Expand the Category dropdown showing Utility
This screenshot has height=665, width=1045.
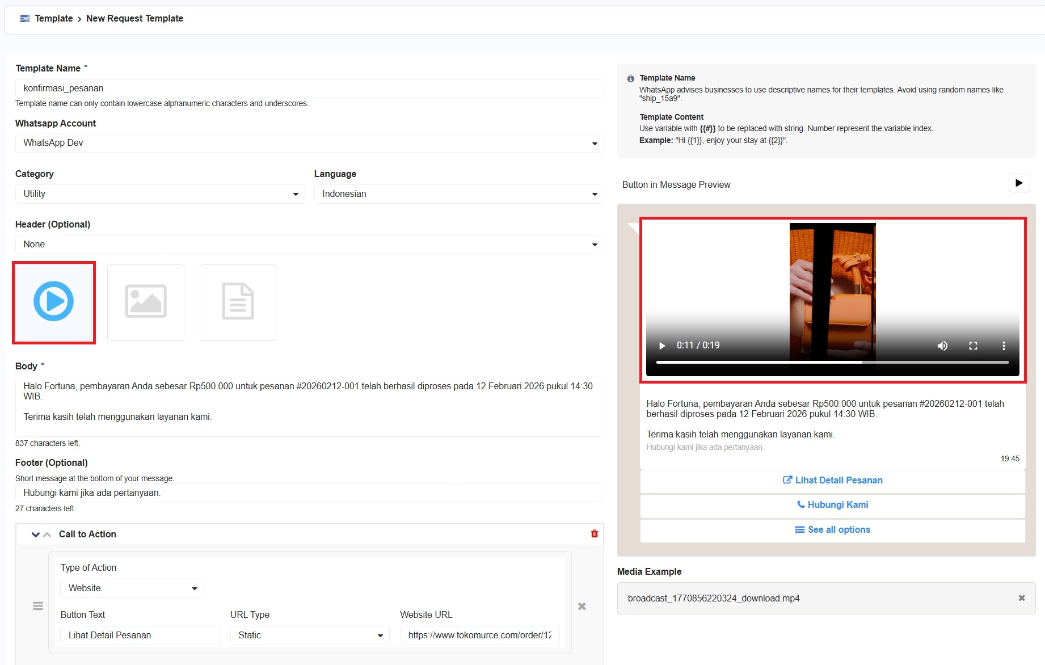coord(159,194)
